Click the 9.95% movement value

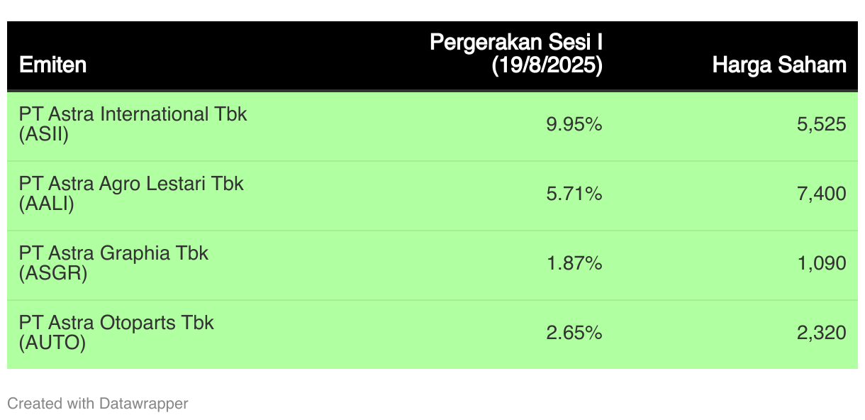(574, 125)
